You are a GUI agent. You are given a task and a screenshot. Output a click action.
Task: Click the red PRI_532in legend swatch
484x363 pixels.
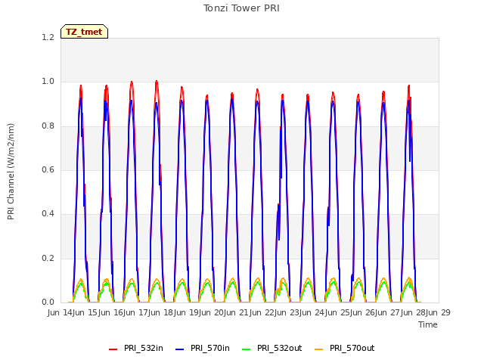pos(113,349)
